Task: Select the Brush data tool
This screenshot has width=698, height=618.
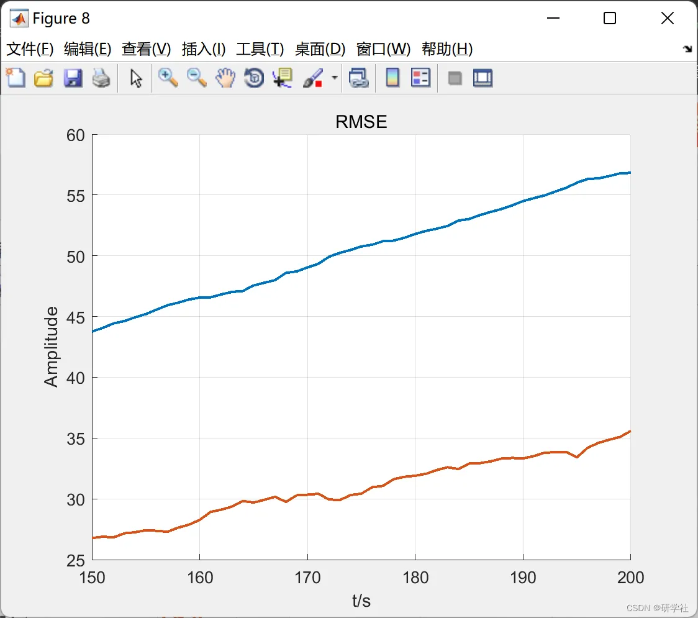Action: pyautogui.click(x=313, y=78)
